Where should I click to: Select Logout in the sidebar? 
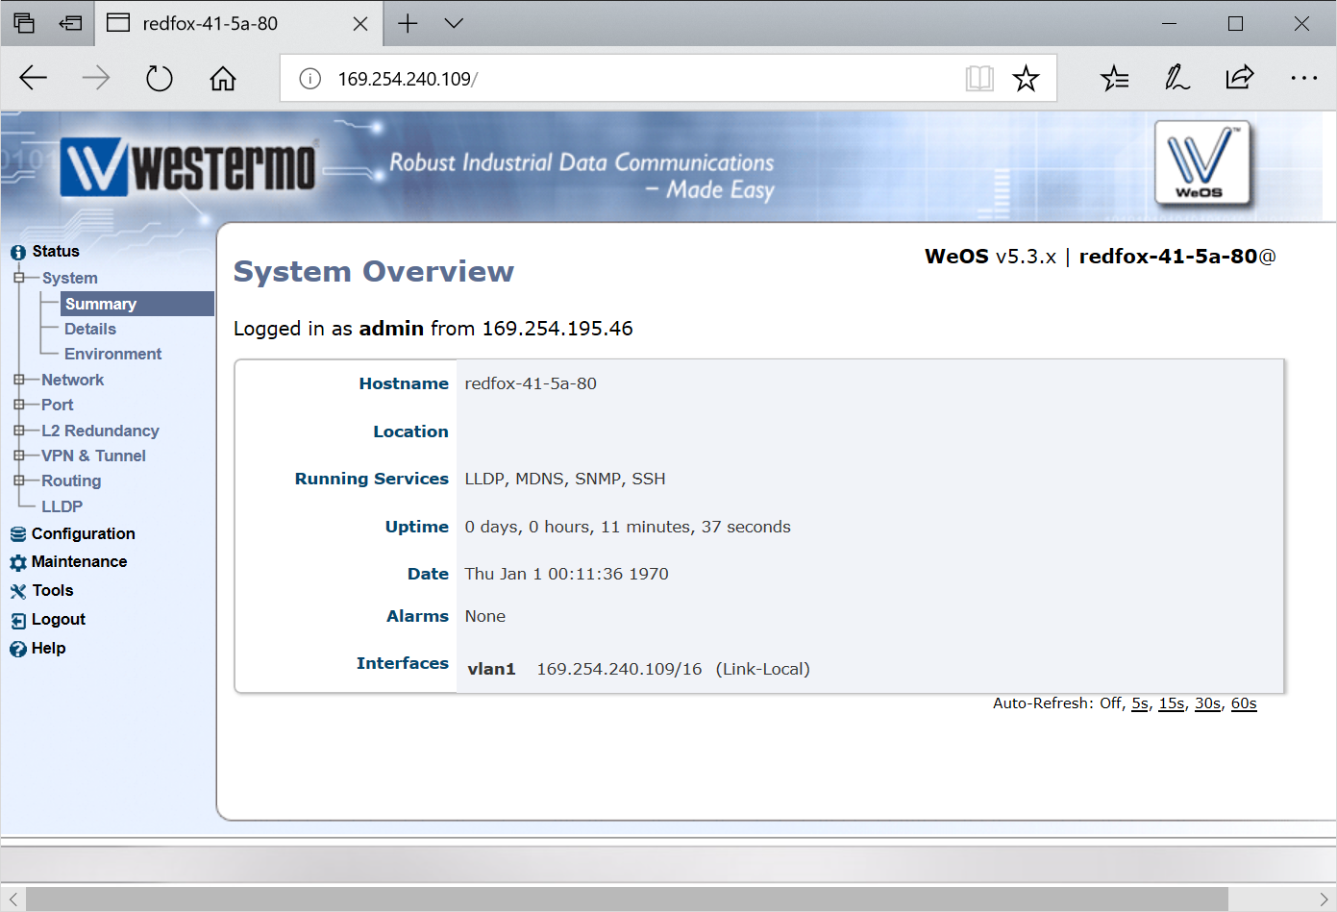point(59,619)
